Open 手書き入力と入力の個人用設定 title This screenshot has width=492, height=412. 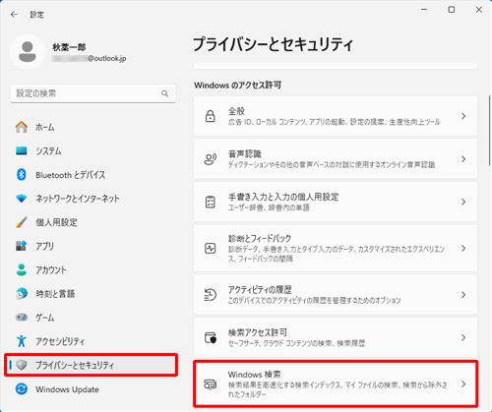[x=283, y=197]
